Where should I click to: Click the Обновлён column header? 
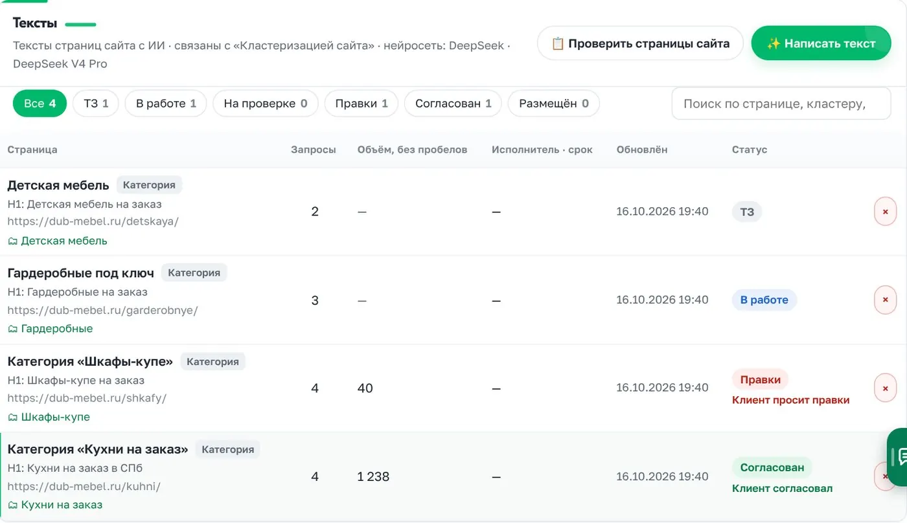tap(642, 150)
